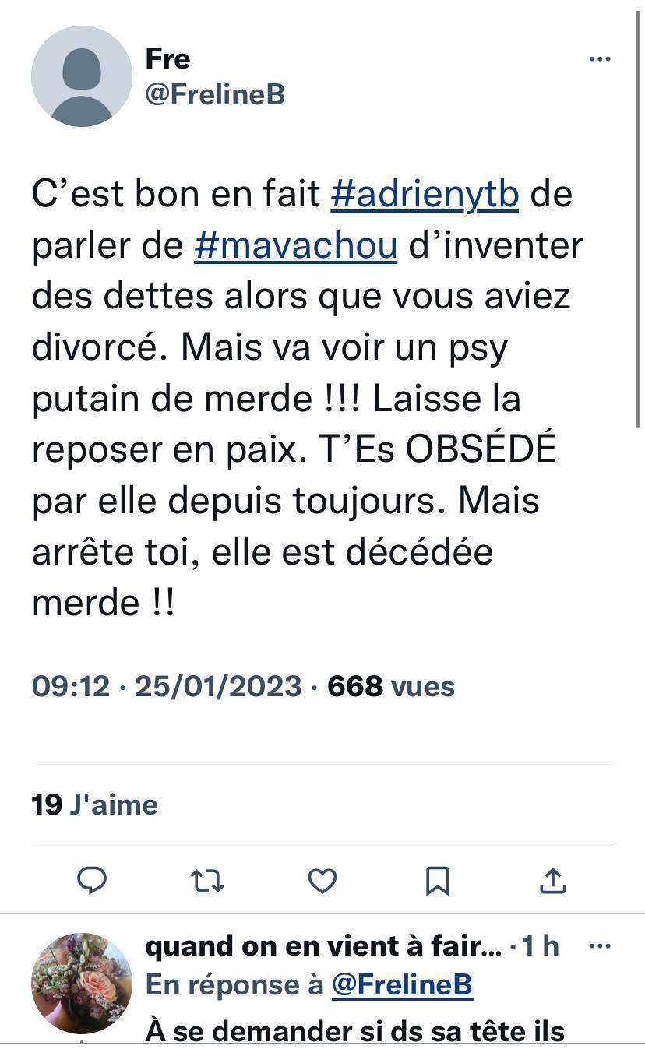
Task: Open the reply author's truncated name
Action: pos(323,947)
